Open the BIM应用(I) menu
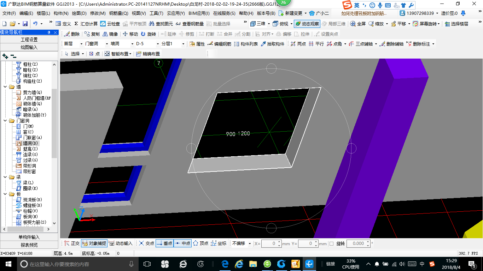 [x=199, y=13]
